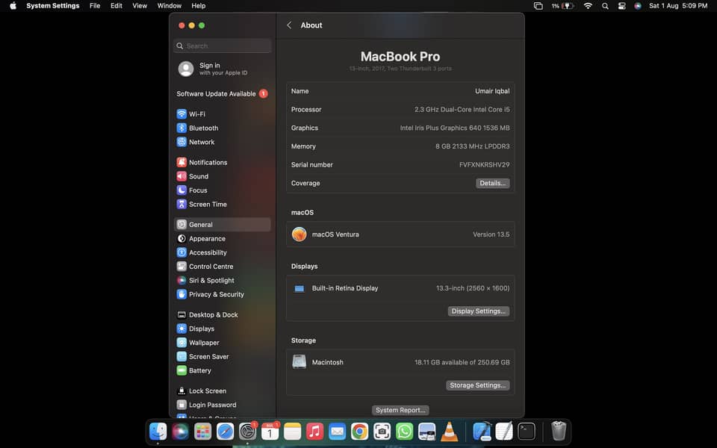Screen dimensions: 717x448
Task: Launch Safari from the Dock
Action: click(225, 431)
